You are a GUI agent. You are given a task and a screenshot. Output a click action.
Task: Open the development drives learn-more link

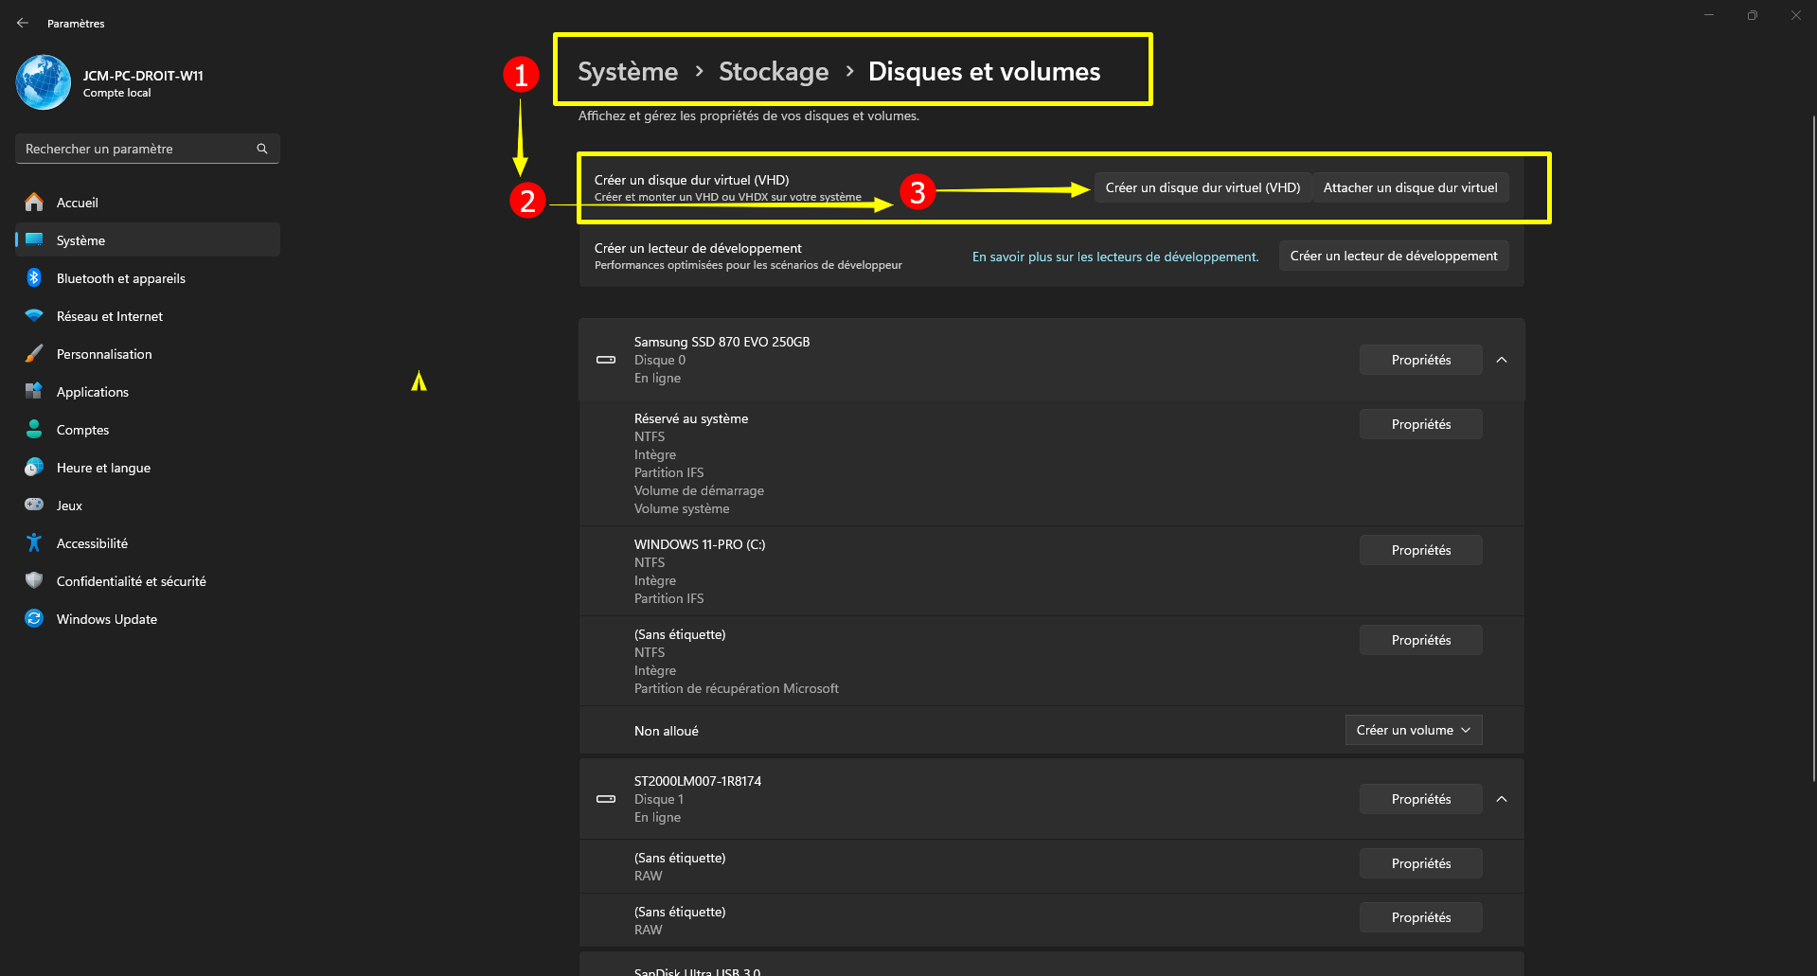click(x=1115, y=257)
